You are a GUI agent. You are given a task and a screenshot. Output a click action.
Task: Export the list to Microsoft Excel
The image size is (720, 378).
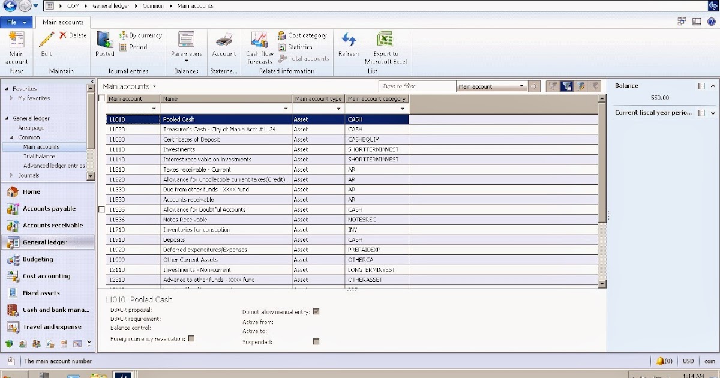[385, 48]
